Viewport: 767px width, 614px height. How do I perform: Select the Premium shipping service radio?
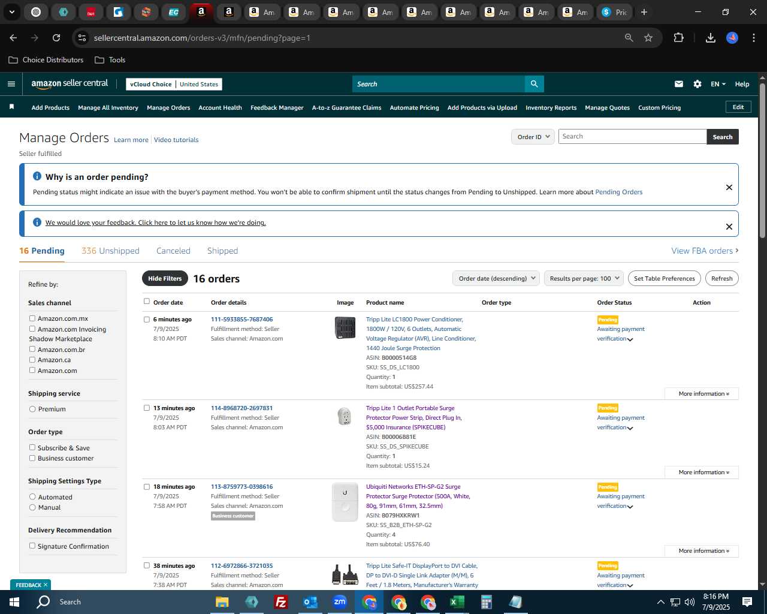(32, 409)
